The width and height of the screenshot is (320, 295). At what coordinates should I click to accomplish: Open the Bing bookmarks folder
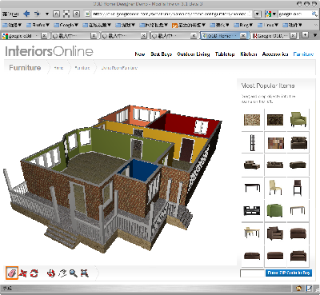243,25
